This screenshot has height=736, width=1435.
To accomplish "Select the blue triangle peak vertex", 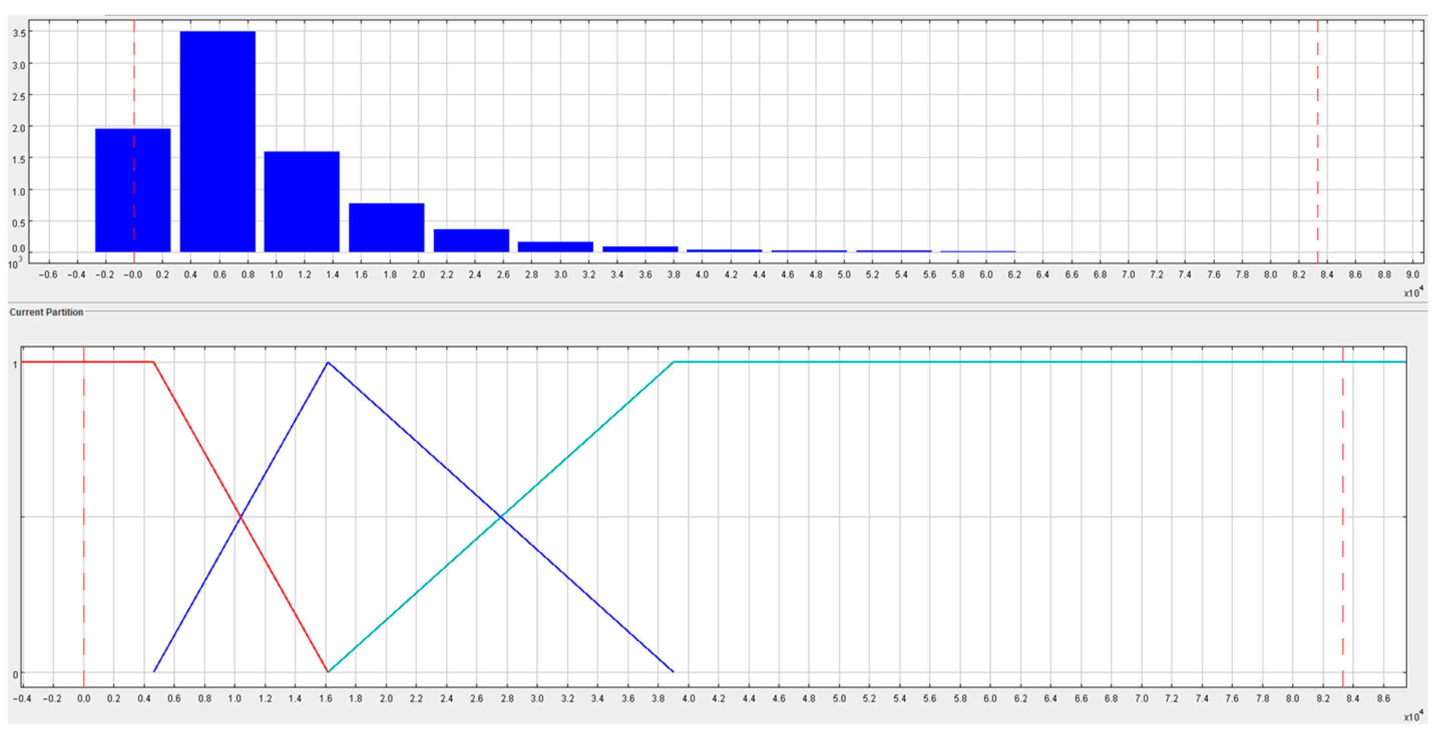I will coord(328,362).
